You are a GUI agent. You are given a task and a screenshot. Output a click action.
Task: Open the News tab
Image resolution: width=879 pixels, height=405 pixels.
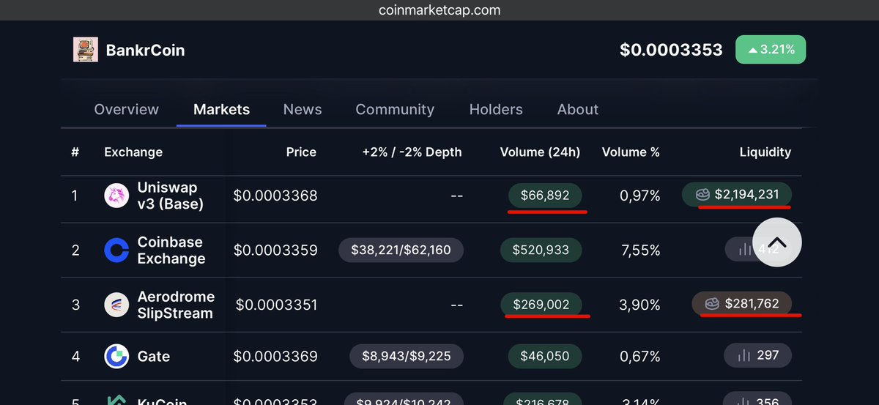[x=303, y=109]
